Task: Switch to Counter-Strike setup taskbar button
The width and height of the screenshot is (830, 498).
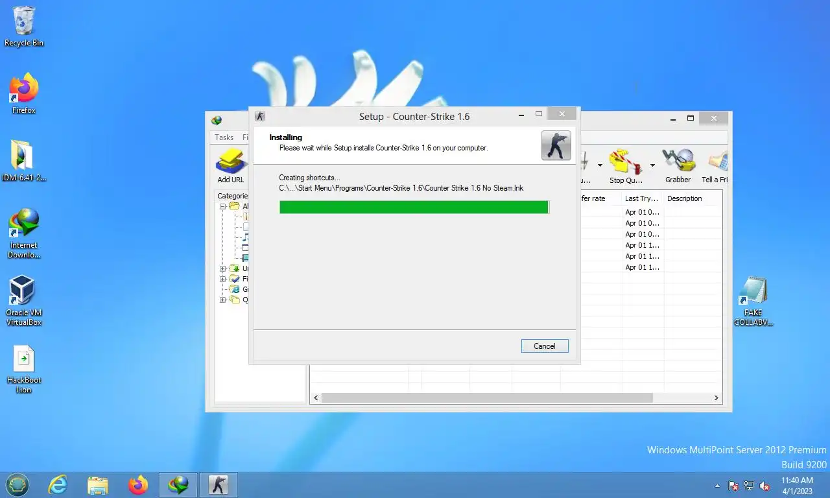Action: coord(219,484)
